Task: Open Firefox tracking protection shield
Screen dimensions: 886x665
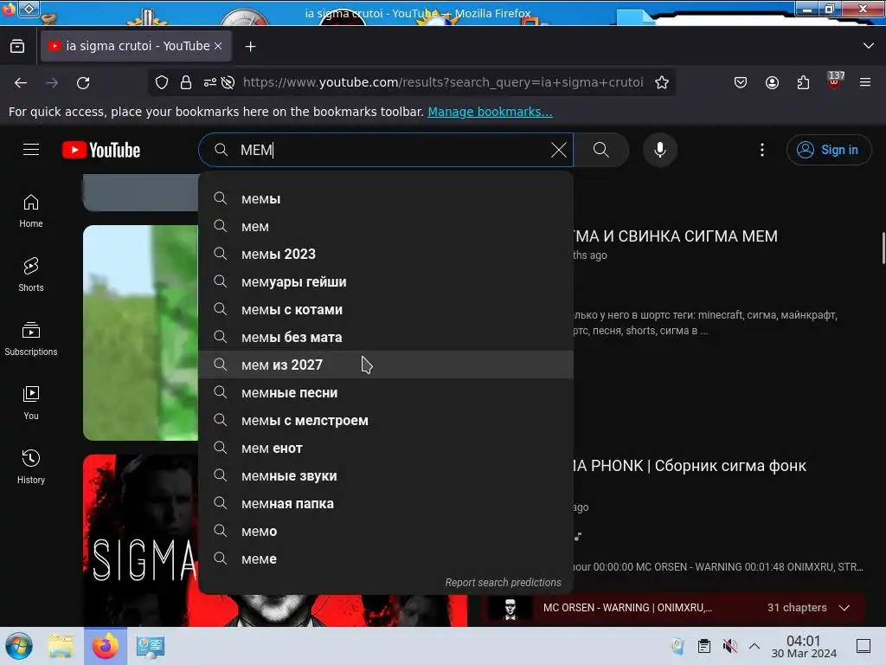Action: [x=162, y=82]
